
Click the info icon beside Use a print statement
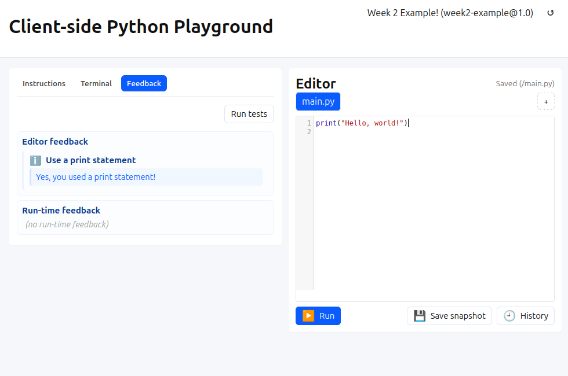pyautogui.click(x=35, y=160)
